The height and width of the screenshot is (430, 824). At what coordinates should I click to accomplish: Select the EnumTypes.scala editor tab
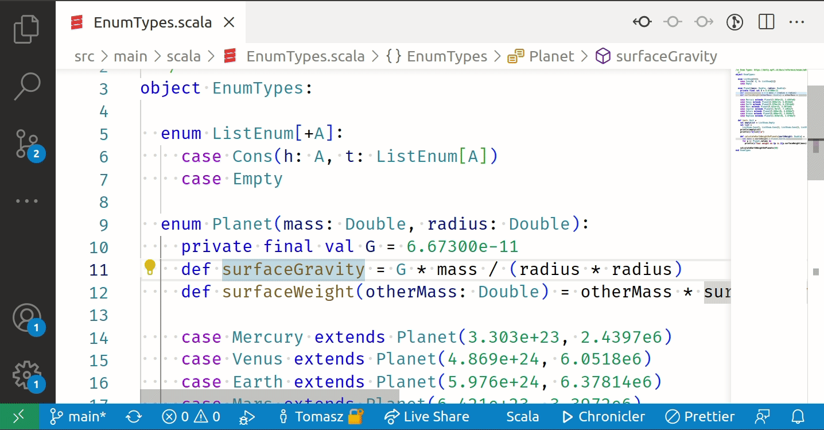click(151, 22)
